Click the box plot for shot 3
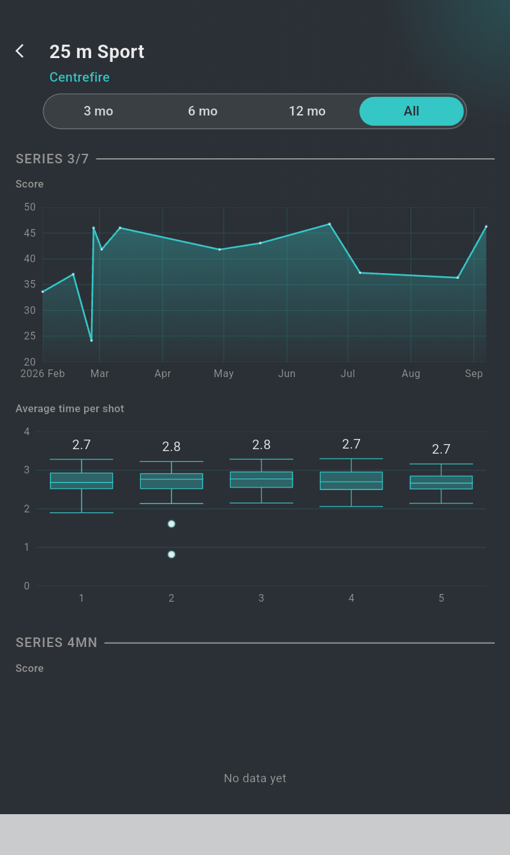 click(x=261, y=480)
